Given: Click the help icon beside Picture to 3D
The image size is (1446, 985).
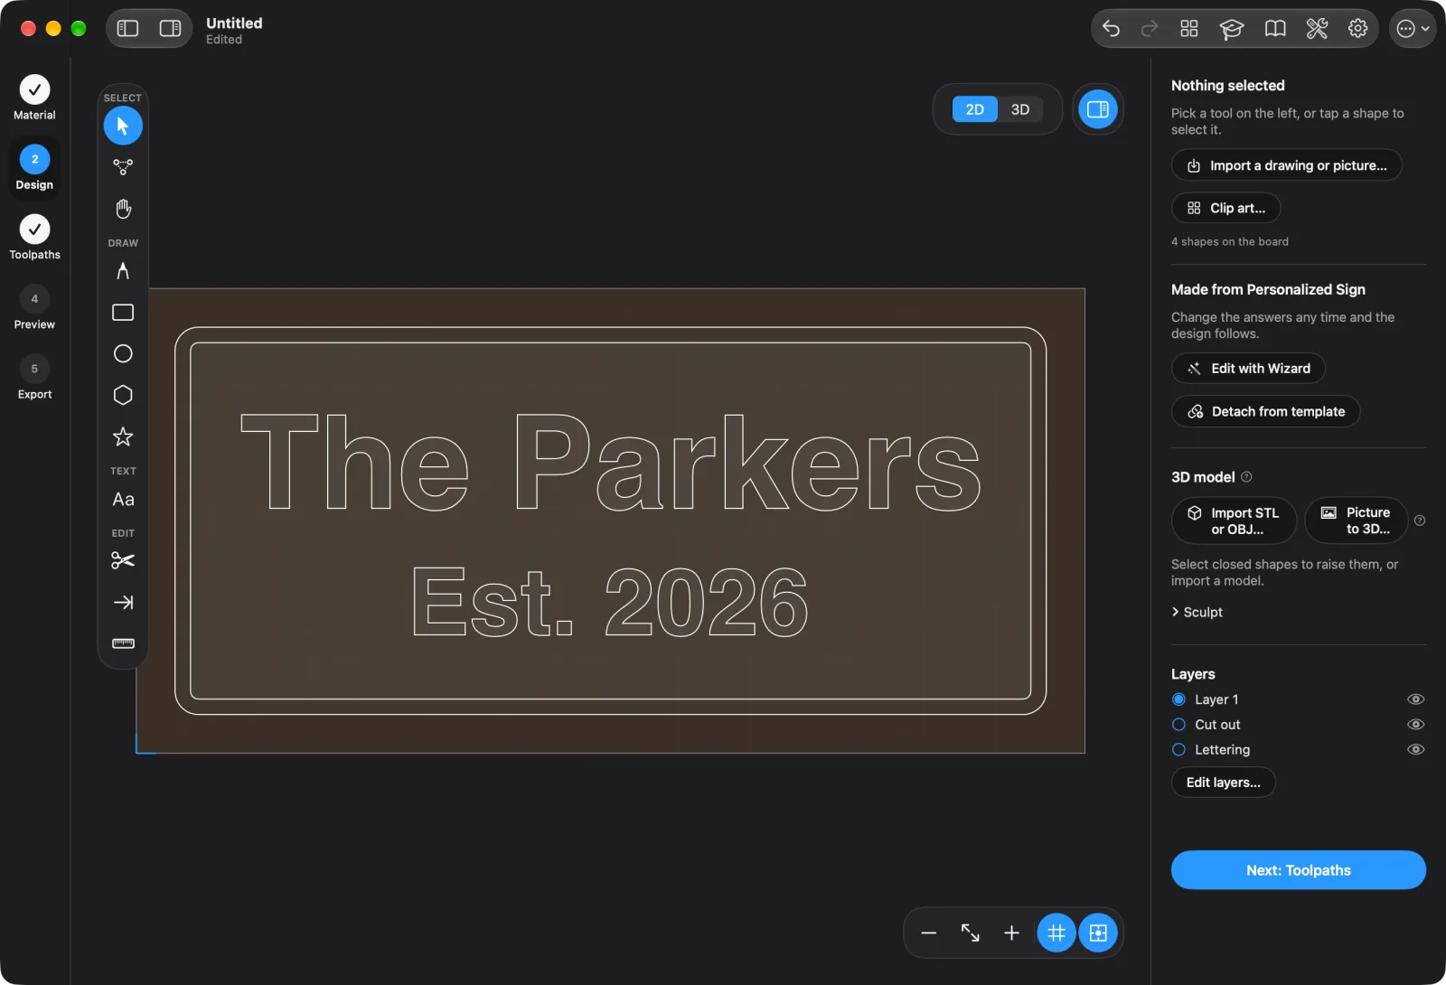Looking at the screenshot, I should tap(1420, 521).
